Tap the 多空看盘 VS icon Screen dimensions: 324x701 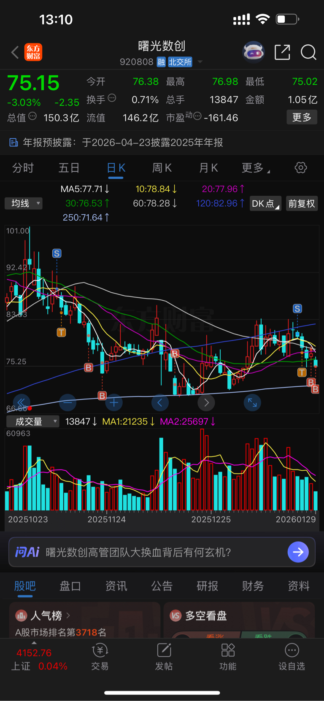[x=175, y=616]
